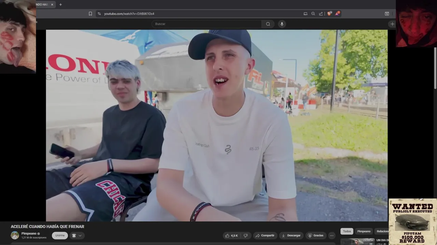Share the video with Compartir
The width and height of the screenshot is (437, 245).
[x=265, y=235]
